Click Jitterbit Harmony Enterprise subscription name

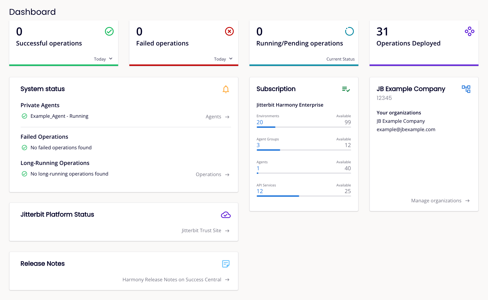coord(290,105)
